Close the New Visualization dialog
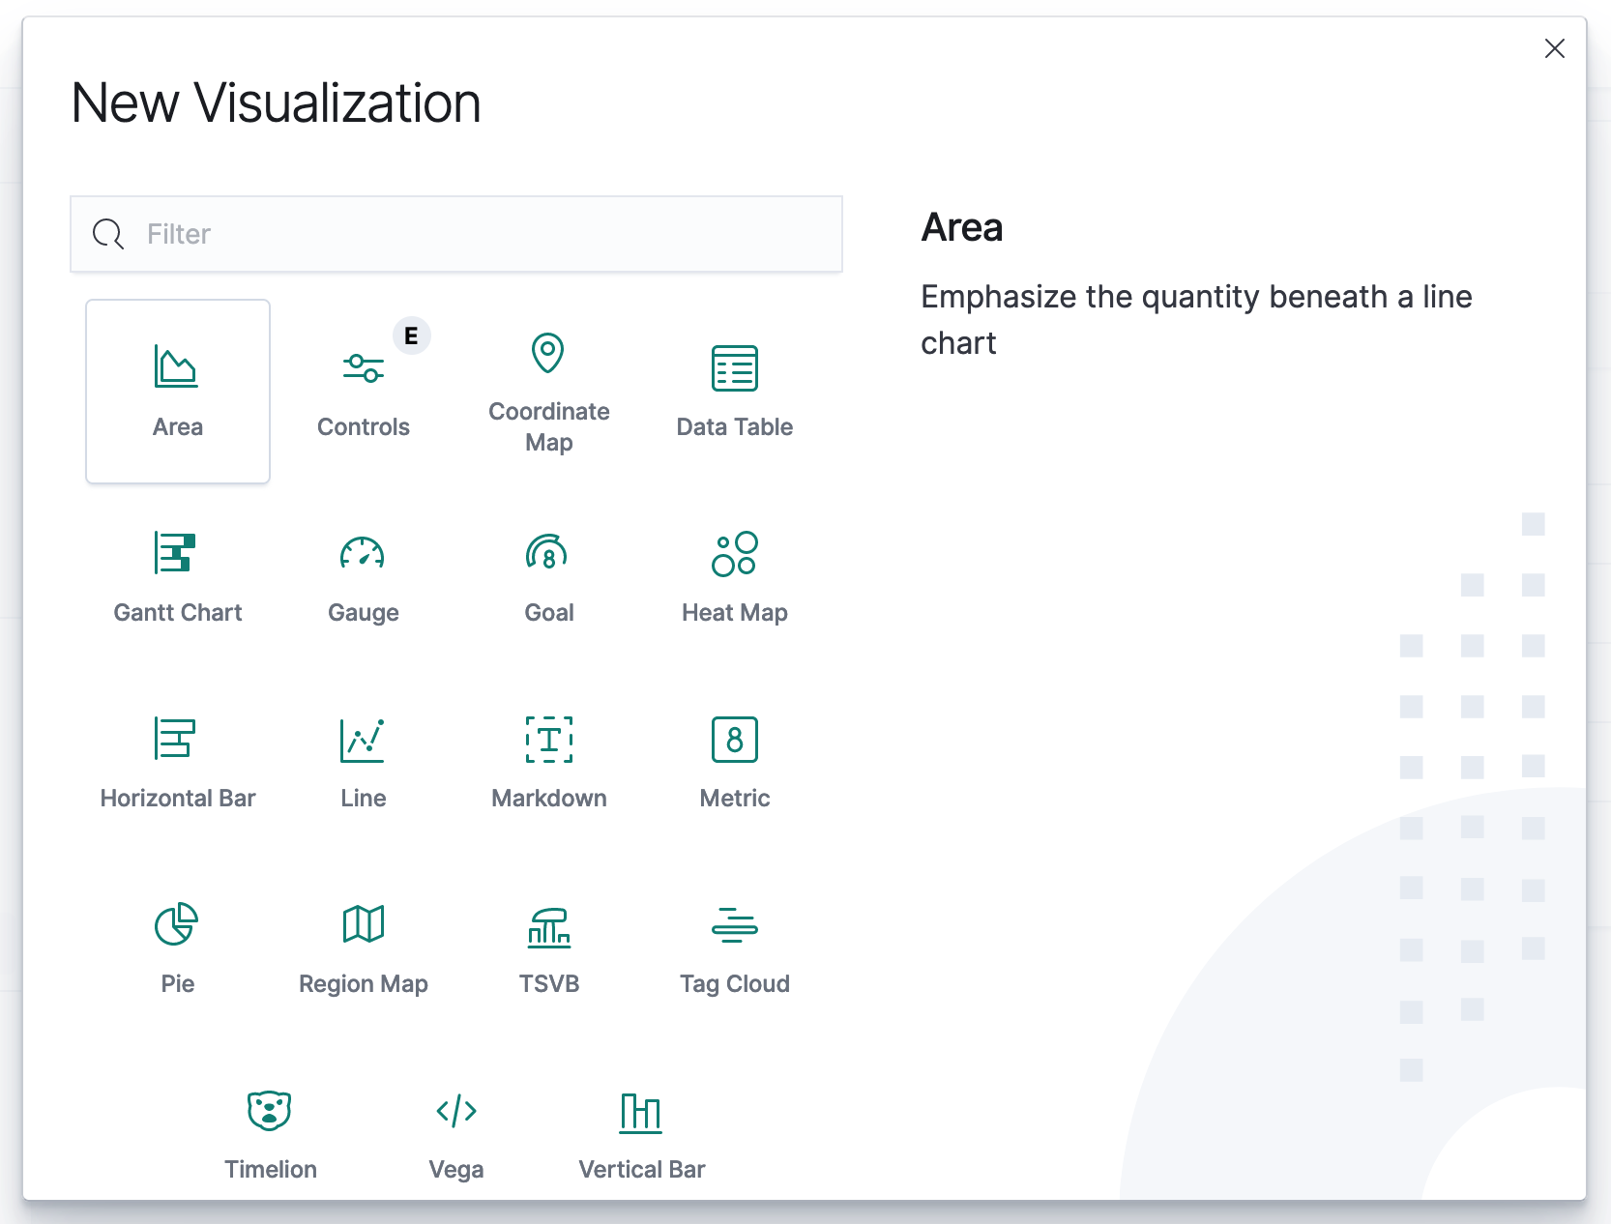This screenshot has width=1611, height=1224. tap(1554, 48)
